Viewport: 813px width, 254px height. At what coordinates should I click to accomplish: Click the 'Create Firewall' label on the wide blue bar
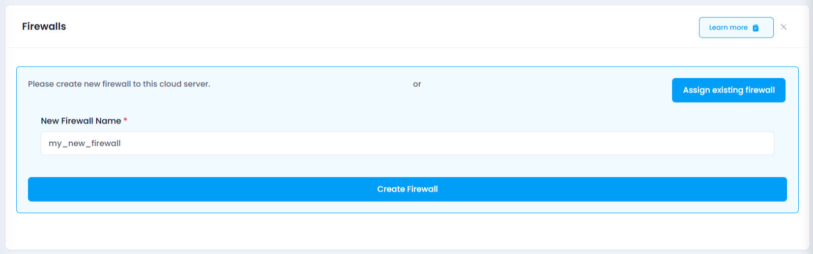point(408,189)
